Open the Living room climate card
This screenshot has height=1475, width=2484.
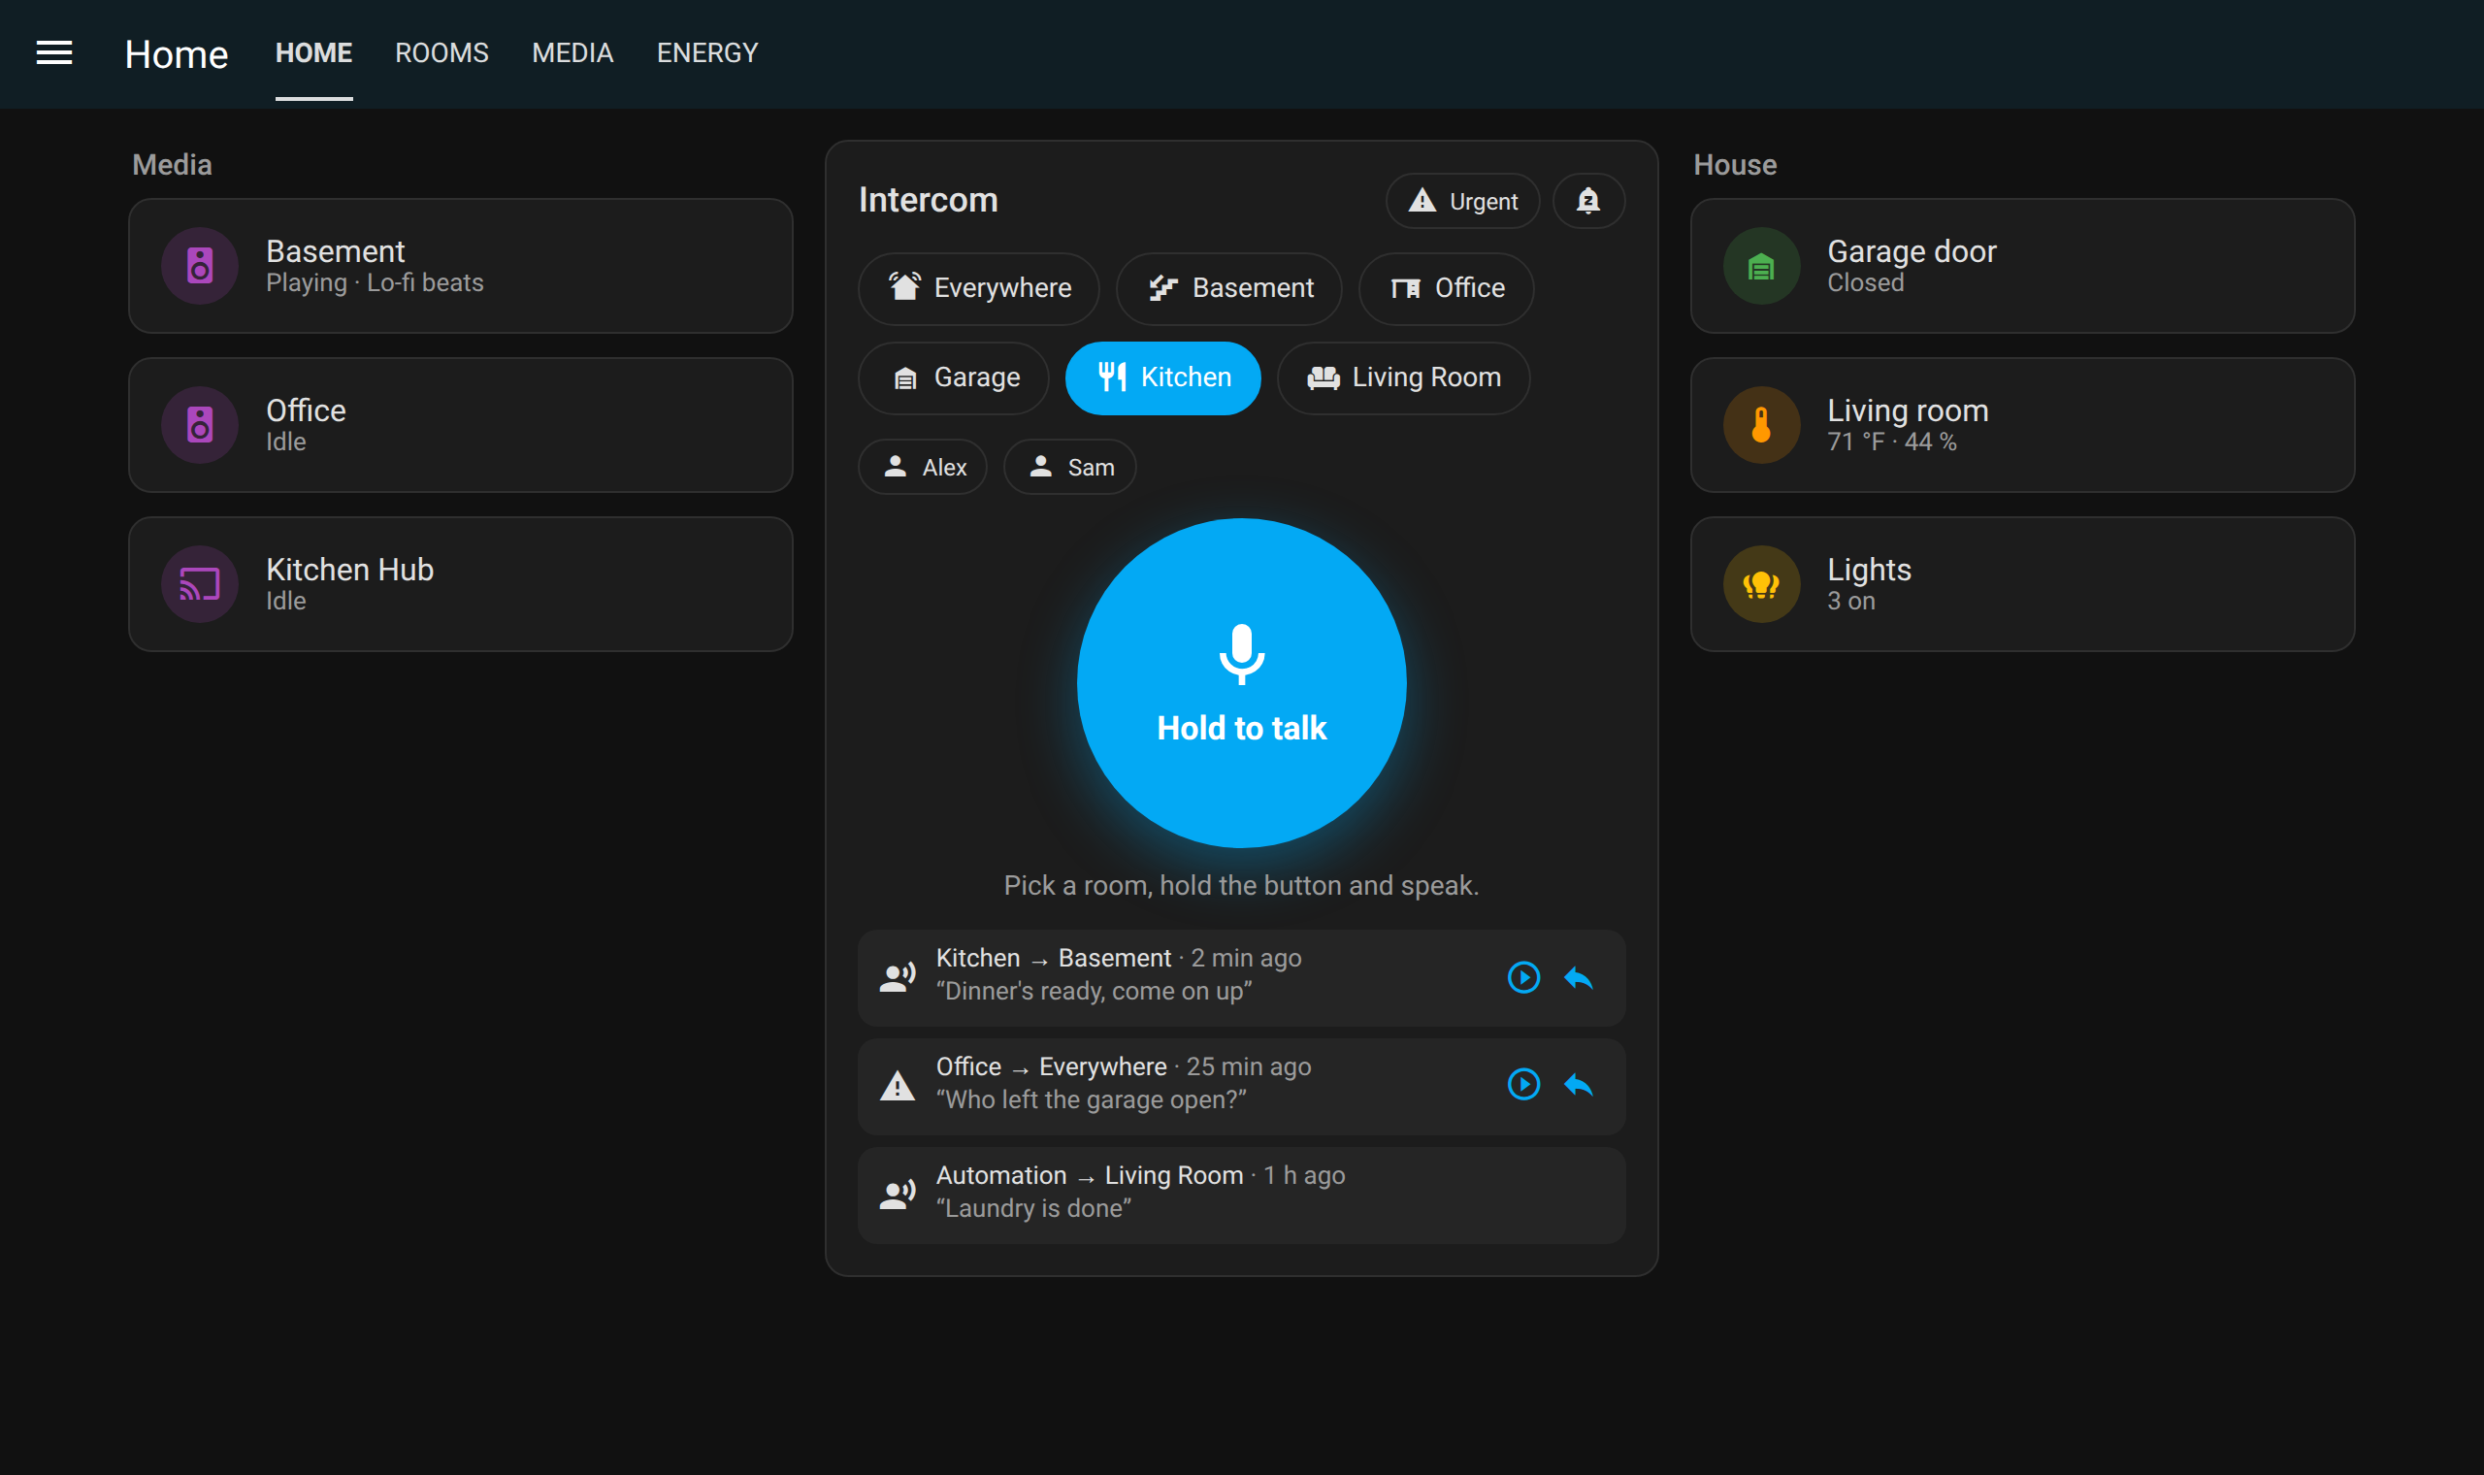pos(2022,424)
